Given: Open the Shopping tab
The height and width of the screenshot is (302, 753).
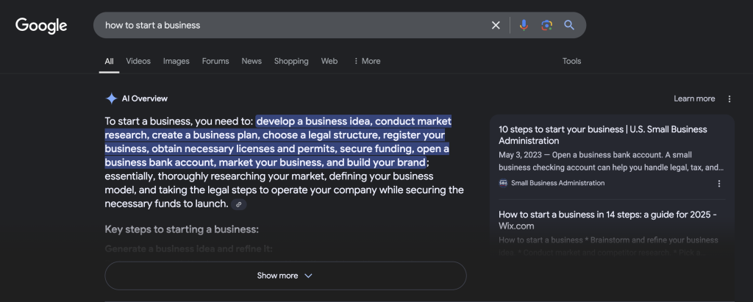Looking at the screenshot, I should tap(291, 61).
